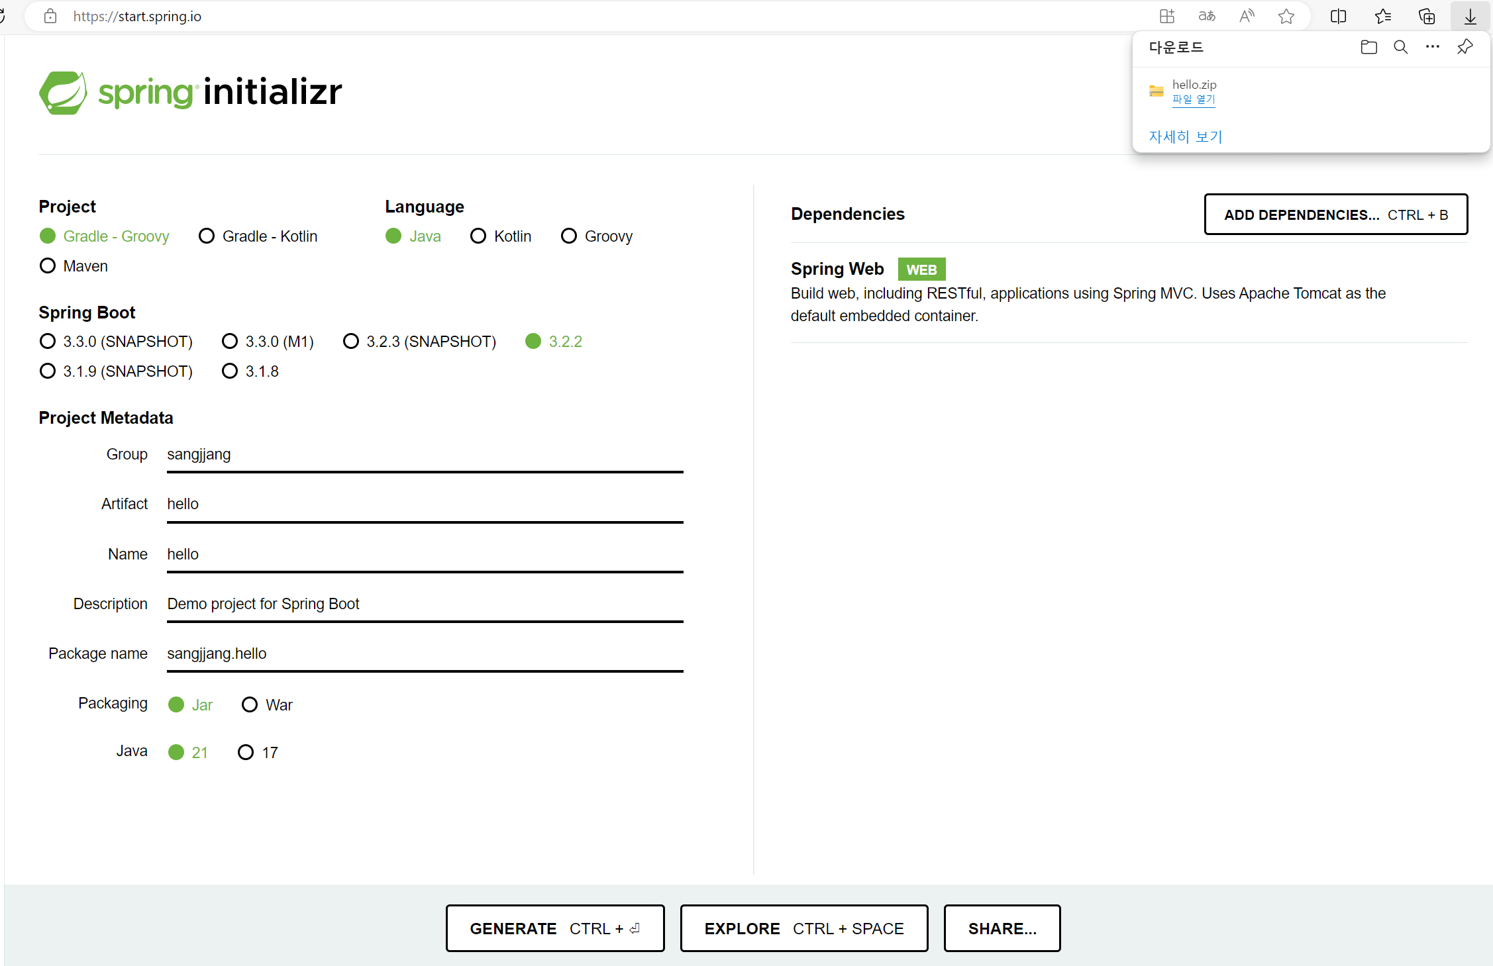Select the Maven project option
Screen dimensions: 1493x966
(48, 266)
